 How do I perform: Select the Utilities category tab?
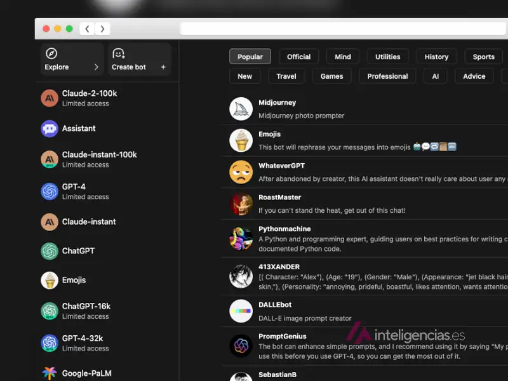[x=388, y=57]
